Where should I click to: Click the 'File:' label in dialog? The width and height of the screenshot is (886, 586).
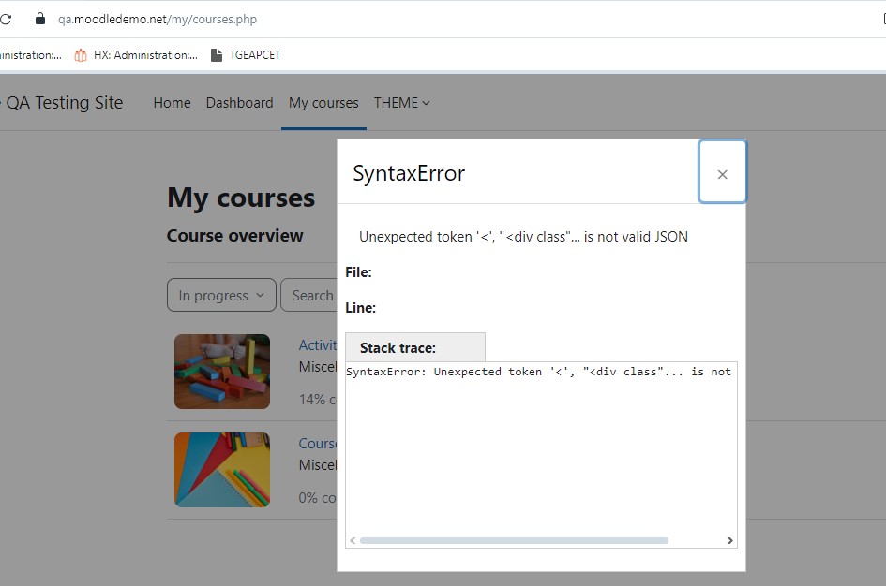[358, 272]
